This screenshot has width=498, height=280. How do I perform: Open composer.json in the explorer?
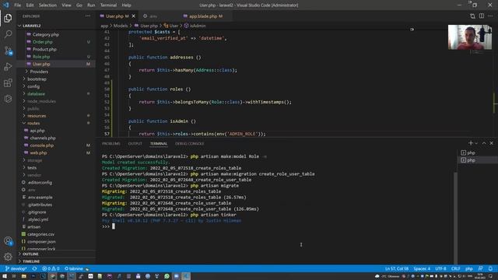pyautogui.click(x=41, y=242)
